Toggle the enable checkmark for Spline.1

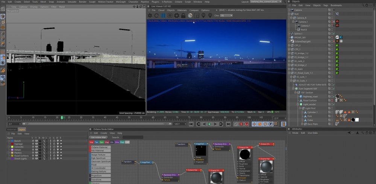[334, 33]
